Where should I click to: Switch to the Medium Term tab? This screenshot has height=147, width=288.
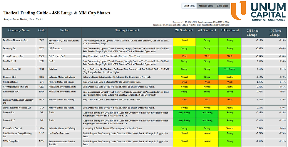206,6
